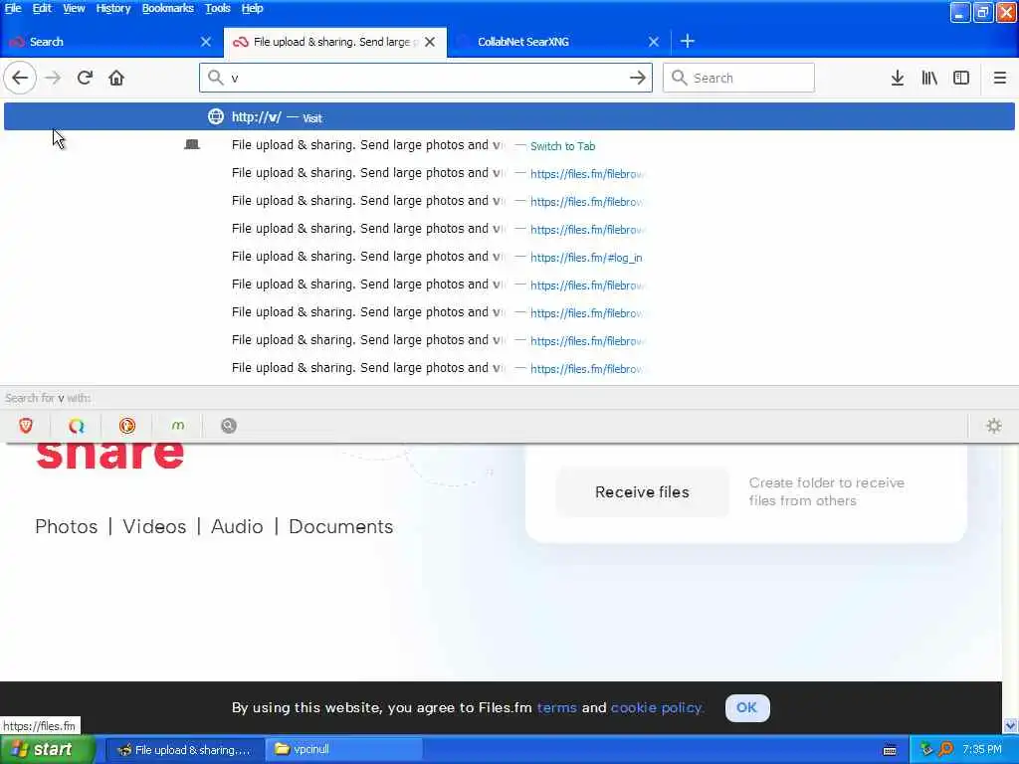1019x764 pixels.
Task: Open a new tab with plus button
Action: point(687,41)
